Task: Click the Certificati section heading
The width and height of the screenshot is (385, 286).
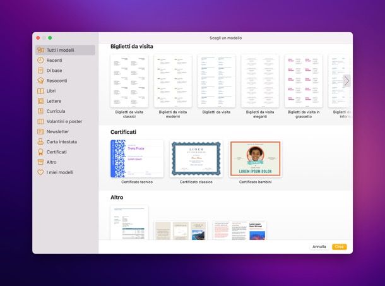Action: click(123, 132)
